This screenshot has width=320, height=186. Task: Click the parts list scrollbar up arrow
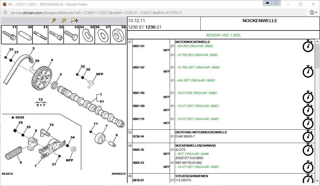pyautogui.click(x=317, y=42)
